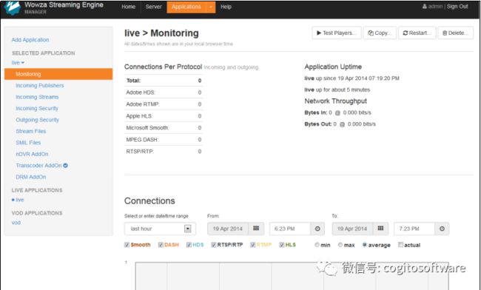Open SMIL Files page
Image resolution: width=481 pixels, height=290 pixels.
pyautogui.click(x=28, y=143)
